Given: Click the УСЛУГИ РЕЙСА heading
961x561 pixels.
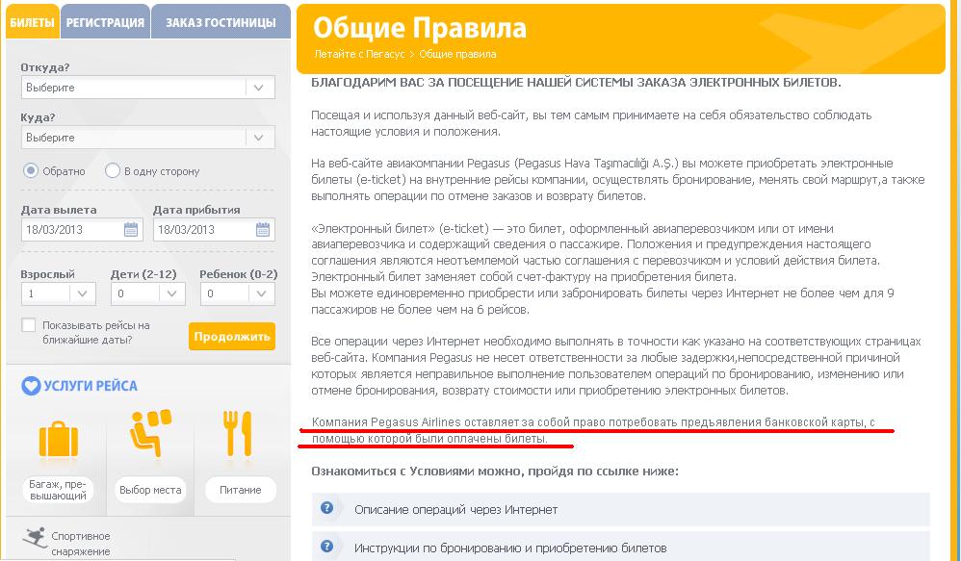Looking at the screenshot, I should click(91, 386).
